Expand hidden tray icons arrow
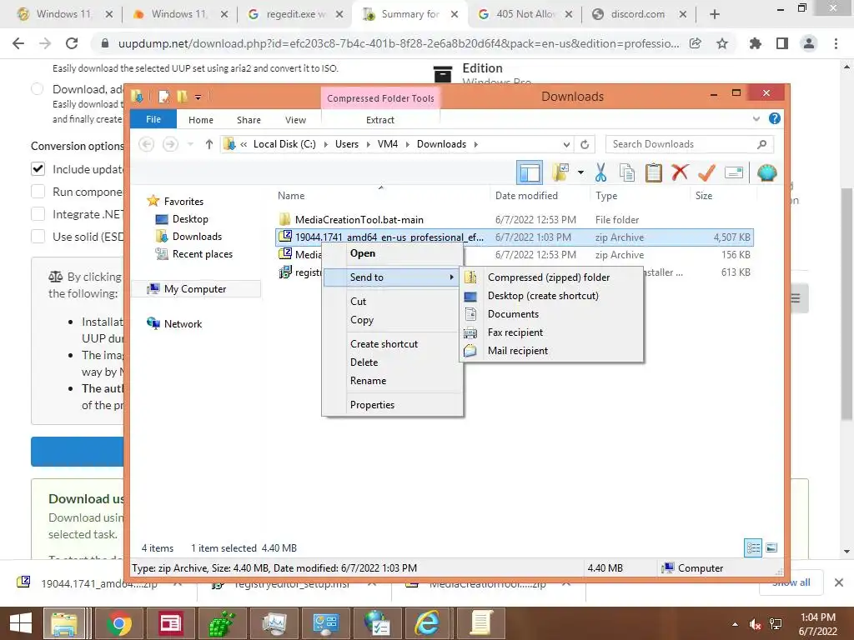This screenshot has width=854, height=640. [735, 624]
